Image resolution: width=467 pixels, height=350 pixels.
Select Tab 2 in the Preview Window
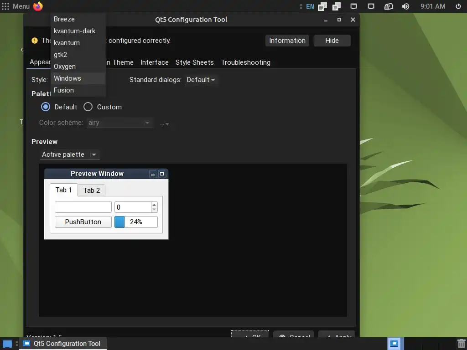91,190
